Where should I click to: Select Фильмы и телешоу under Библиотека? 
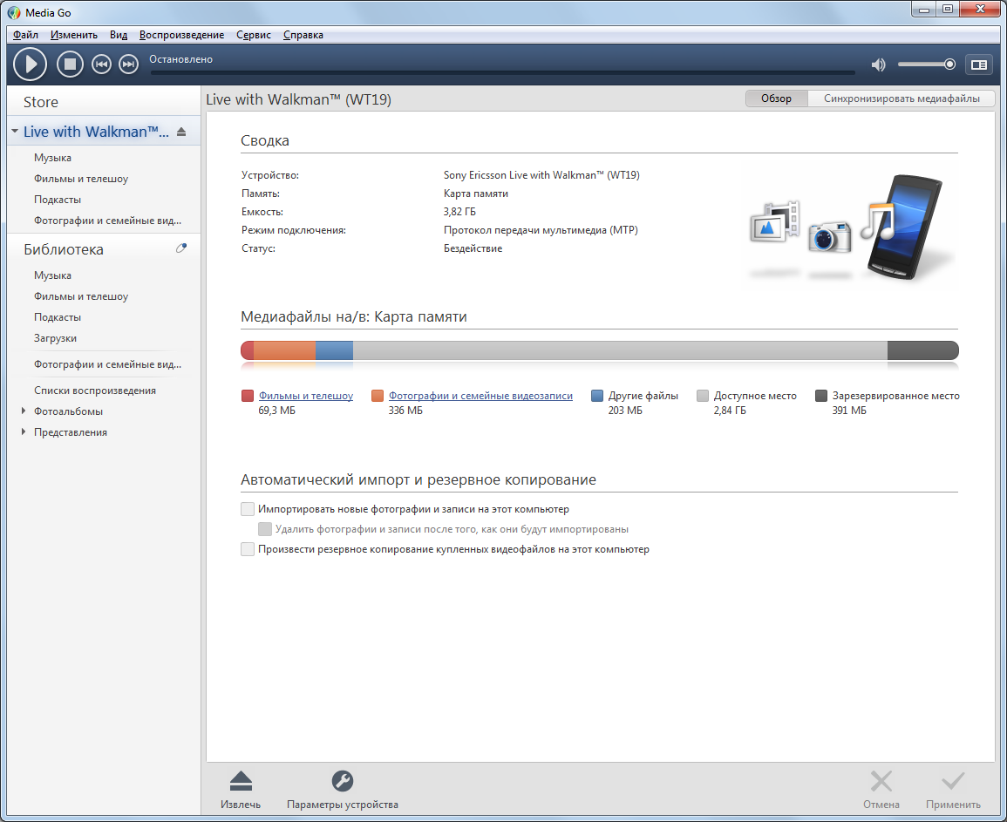81,296
